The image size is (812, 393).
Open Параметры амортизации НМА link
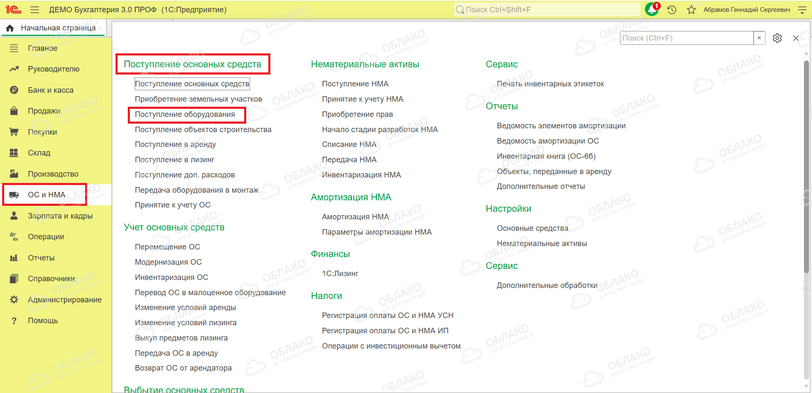tap(377, 232)
